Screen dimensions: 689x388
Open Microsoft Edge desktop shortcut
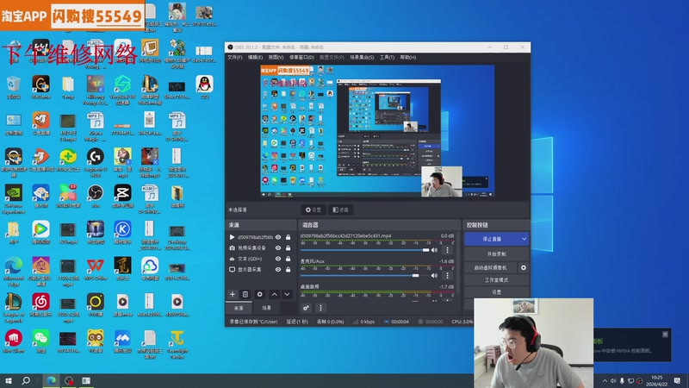click(x=14, y=272)
